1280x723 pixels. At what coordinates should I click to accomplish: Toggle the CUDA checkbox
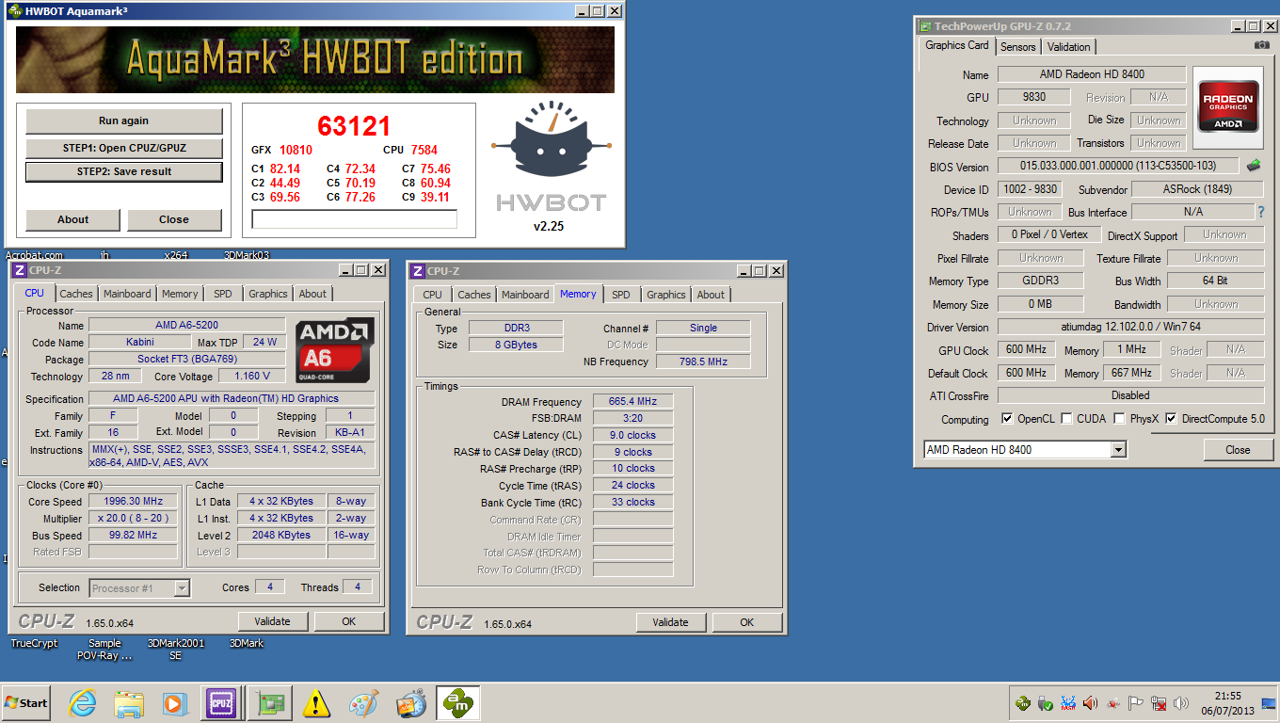[x=1067, y=419]
